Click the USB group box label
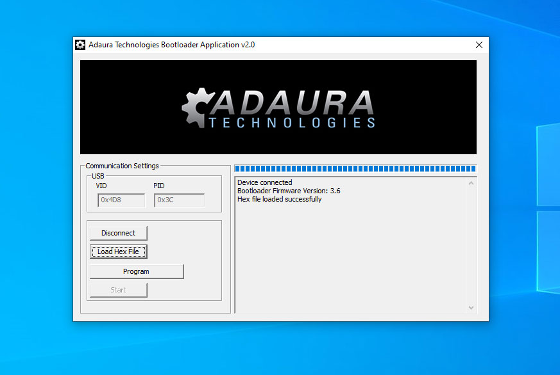 pos(98,175)
